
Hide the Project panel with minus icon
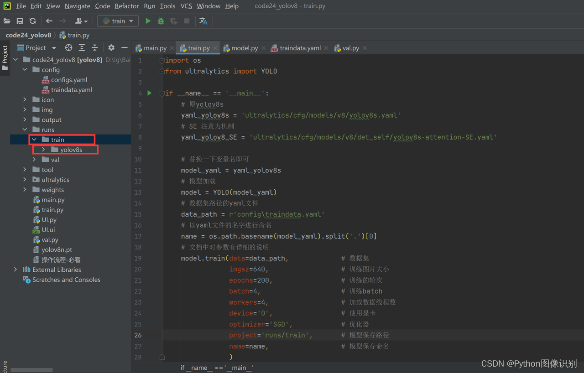(x=124, y=47)
